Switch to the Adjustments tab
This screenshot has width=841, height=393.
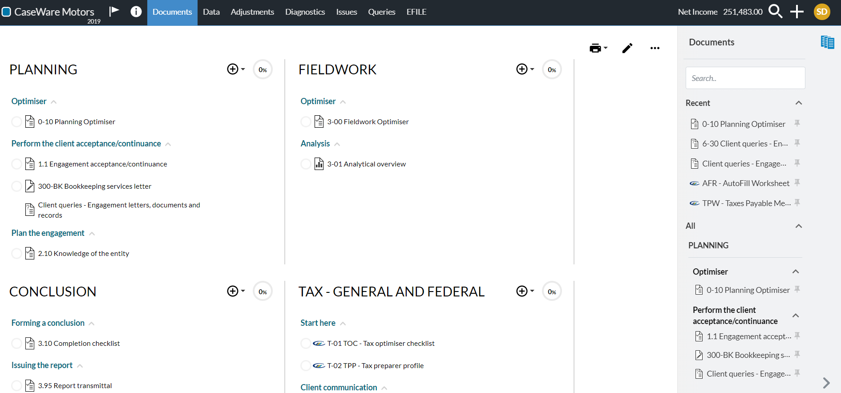[252, 12]
